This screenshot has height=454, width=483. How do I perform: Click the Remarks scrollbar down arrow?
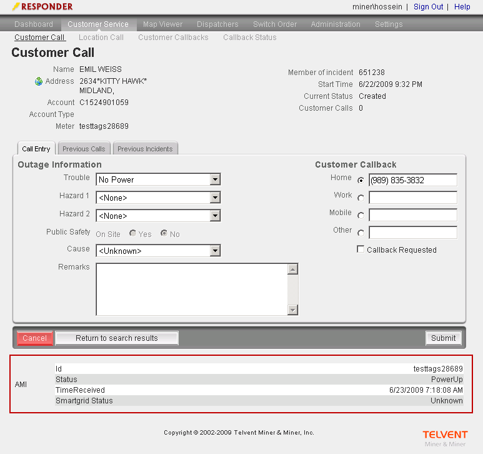(292, 310)
